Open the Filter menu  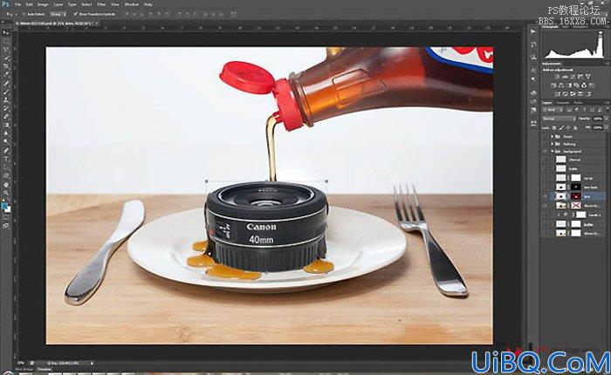[x=101, y=4]
